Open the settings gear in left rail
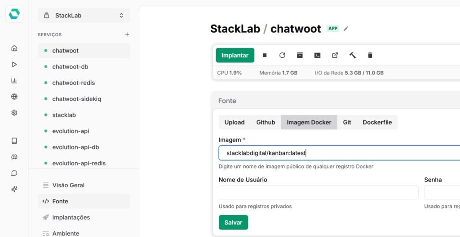The width and height of the screenshot is (460, 237). (x=14, y=113)
